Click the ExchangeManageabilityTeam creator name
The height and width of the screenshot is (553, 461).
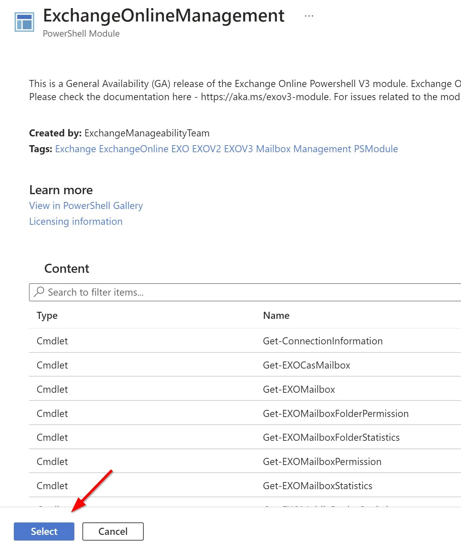click(147, 133)
